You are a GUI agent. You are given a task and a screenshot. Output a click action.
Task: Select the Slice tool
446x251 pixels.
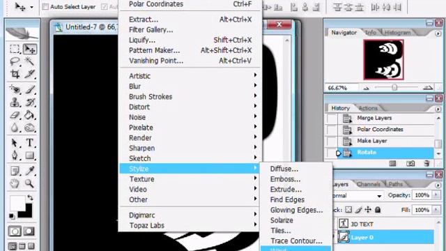tap(29, 74)
